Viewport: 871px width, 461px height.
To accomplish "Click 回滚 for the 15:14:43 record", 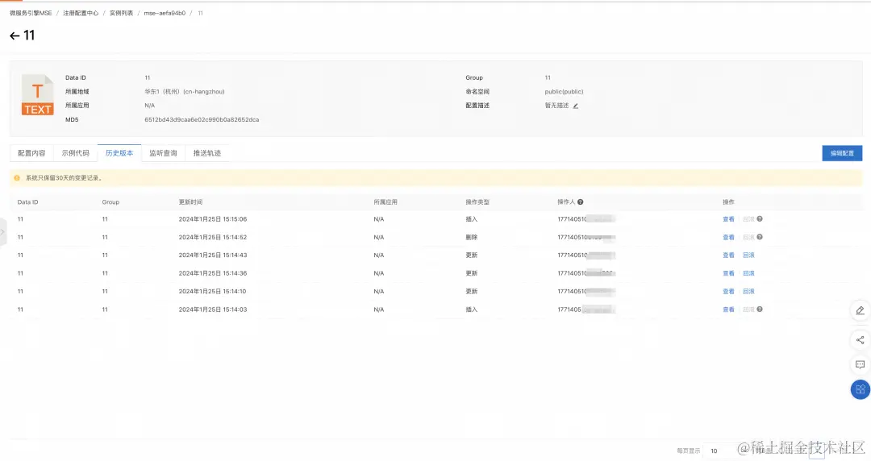I will [x=748, y=255].
